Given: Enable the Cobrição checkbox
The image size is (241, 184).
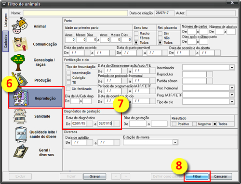Looking at the screenshot, I should point(69,78).
